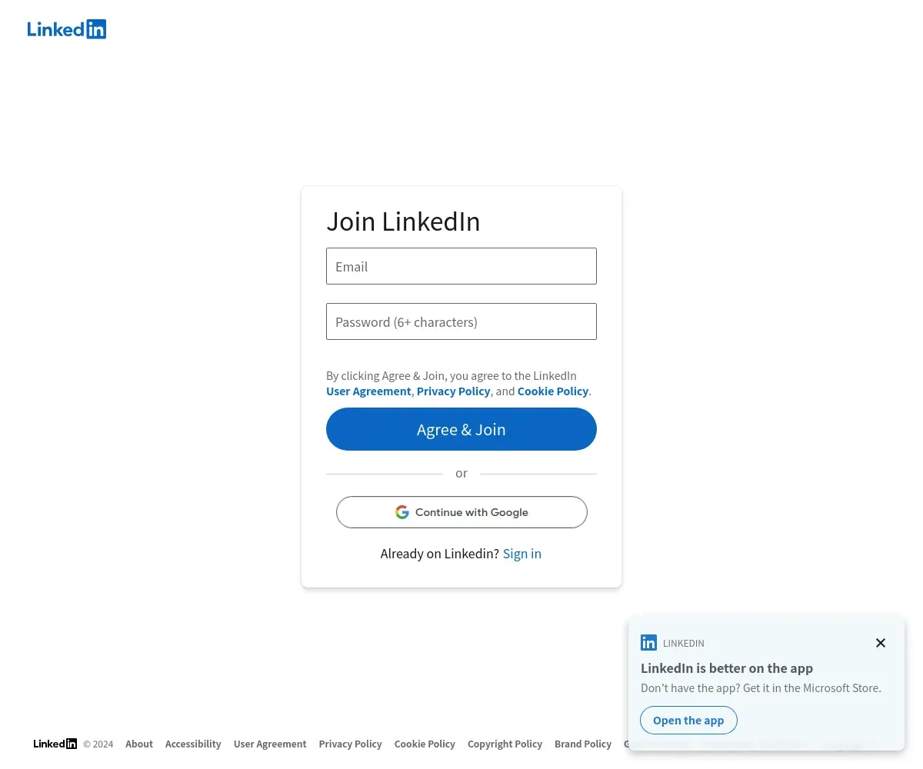The width and height of the screenshot is (923, 769).
Task: Close the LinkedIn app notification
Action: (881, 643)
